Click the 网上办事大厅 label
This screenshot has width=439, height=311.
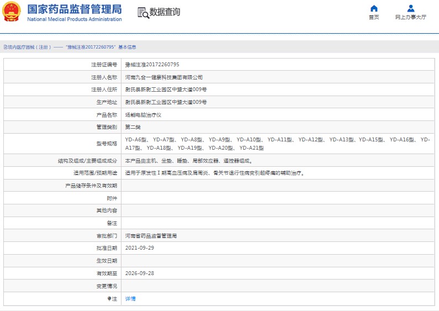[x=411, y=17]
